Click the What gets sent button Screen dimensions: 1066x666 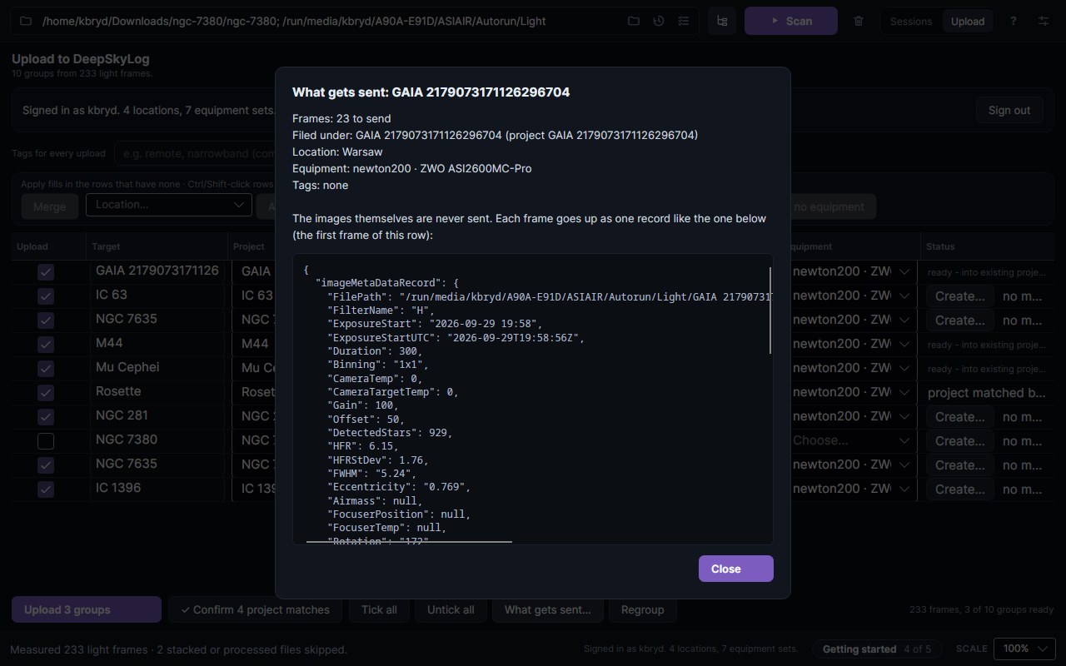(x=547, y=609)
